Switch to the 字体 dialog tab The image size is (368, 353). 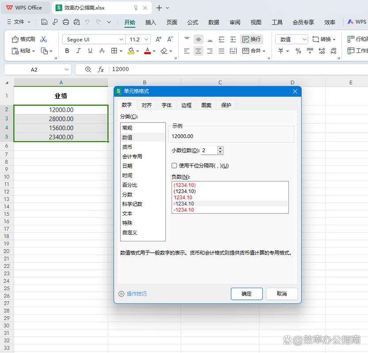point(166,105)
